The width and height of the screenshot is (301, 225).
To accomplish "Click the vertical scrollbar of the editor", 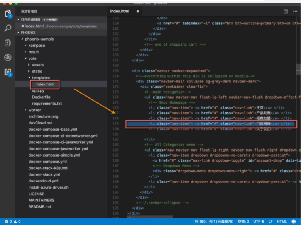I will [x=299, y=70].
